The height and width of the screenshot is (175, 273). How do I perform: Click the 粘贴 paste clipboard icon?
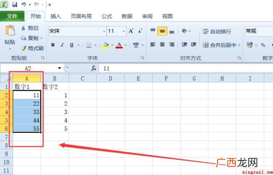pyautogui.click(x=10, y=31)
